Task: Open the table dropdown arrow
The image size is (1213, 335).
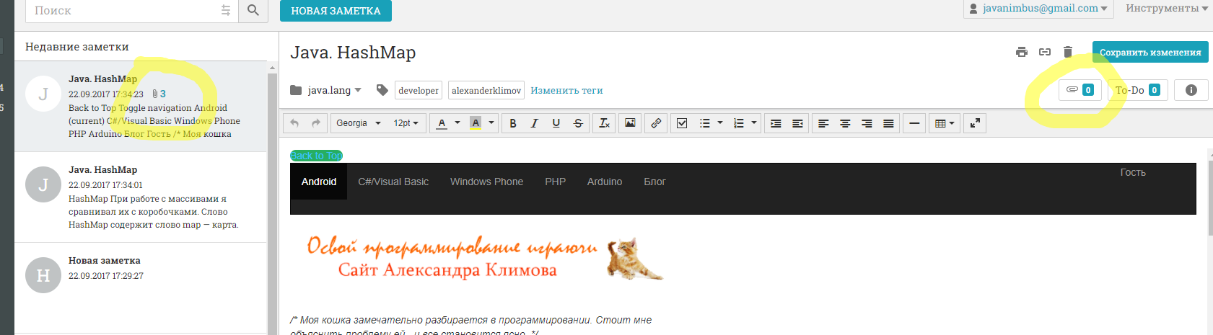Action: 953,123
